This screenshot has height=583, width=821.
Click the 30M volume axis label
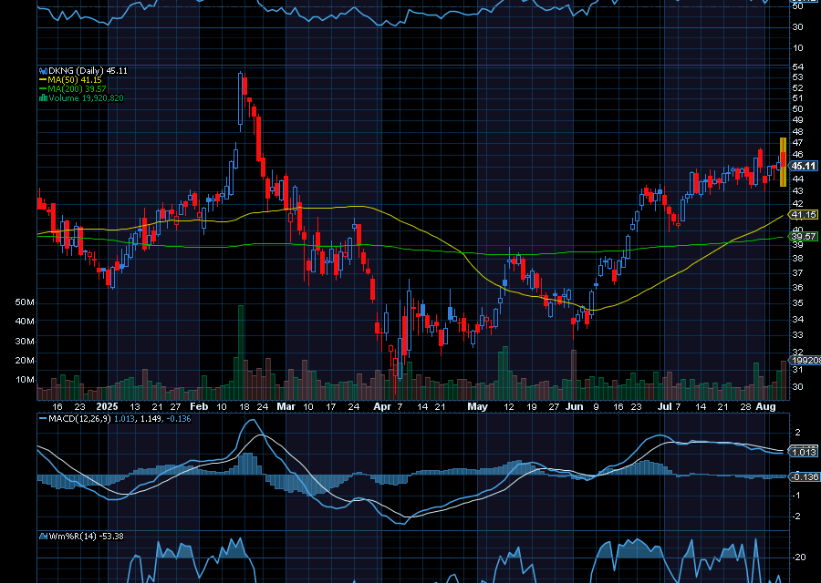pos(25,341)
